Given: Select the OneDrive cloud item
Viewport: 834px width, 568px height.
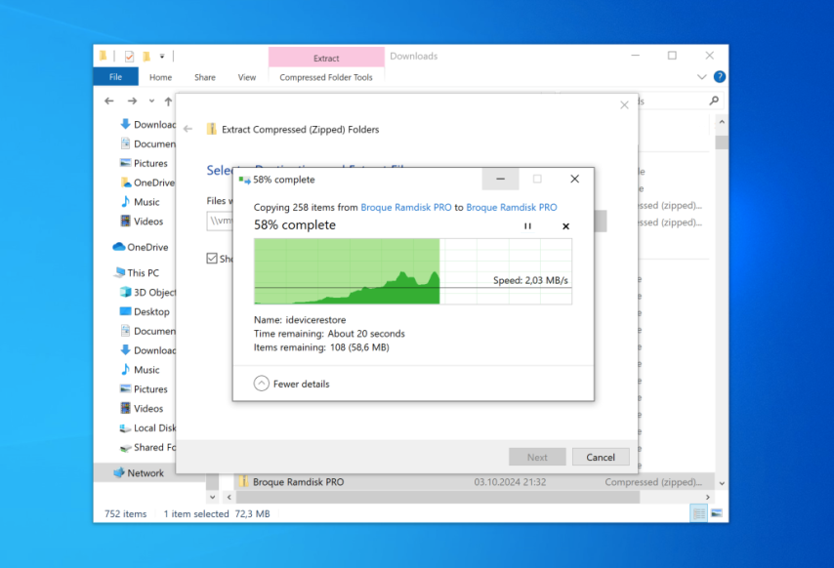Looking at the screenshot, I should [x=141, y=247].
